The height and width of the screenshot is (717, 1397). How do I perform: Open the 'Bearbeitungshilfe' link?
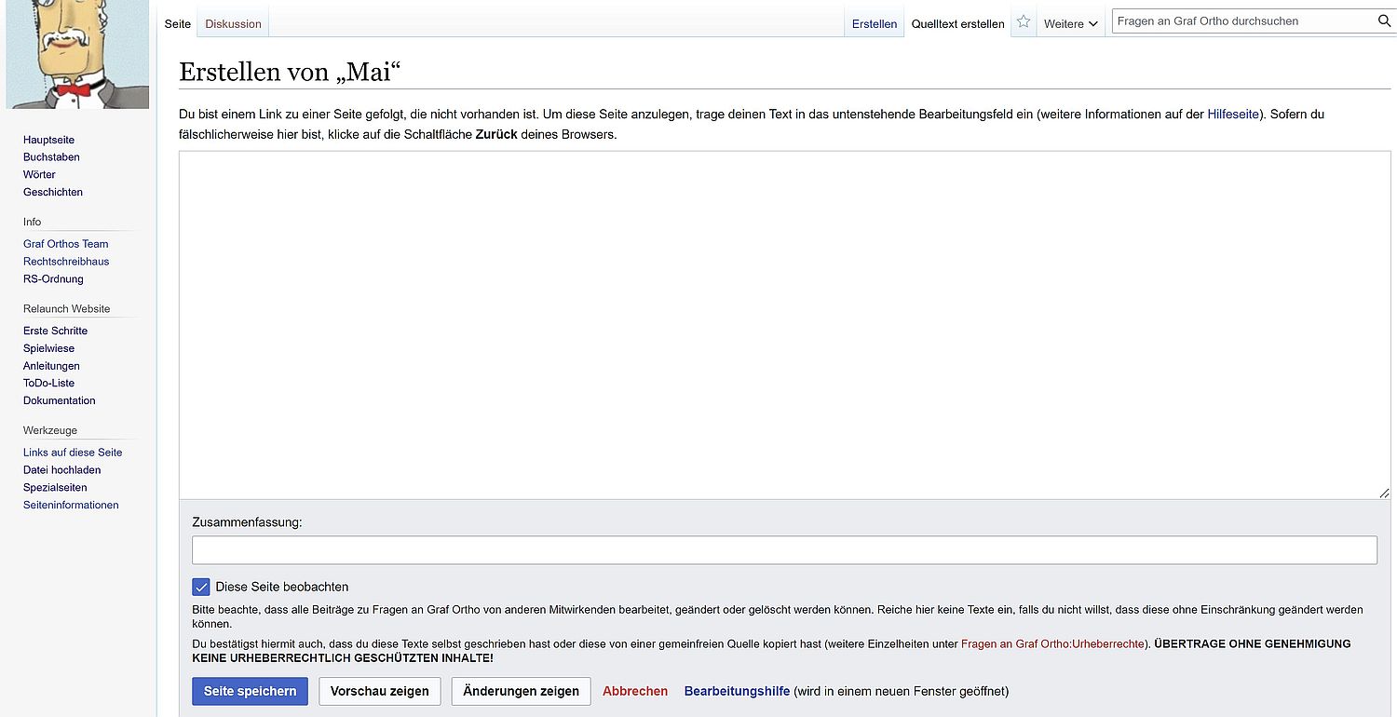tap(737, 691)
